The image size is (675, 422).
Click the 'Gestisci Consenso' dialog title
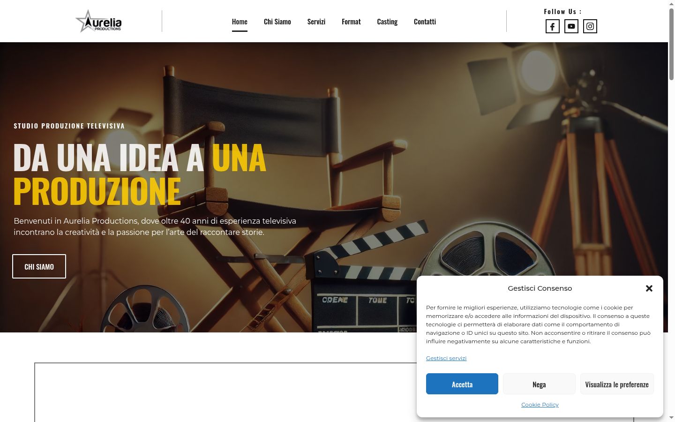(540, 288)
